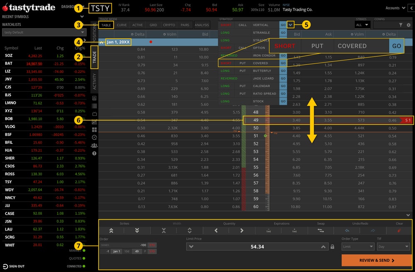Raise limit price with up chevron
Image resolution: width=415 pixels, height=272 pixels.
[x=323, y=247]
